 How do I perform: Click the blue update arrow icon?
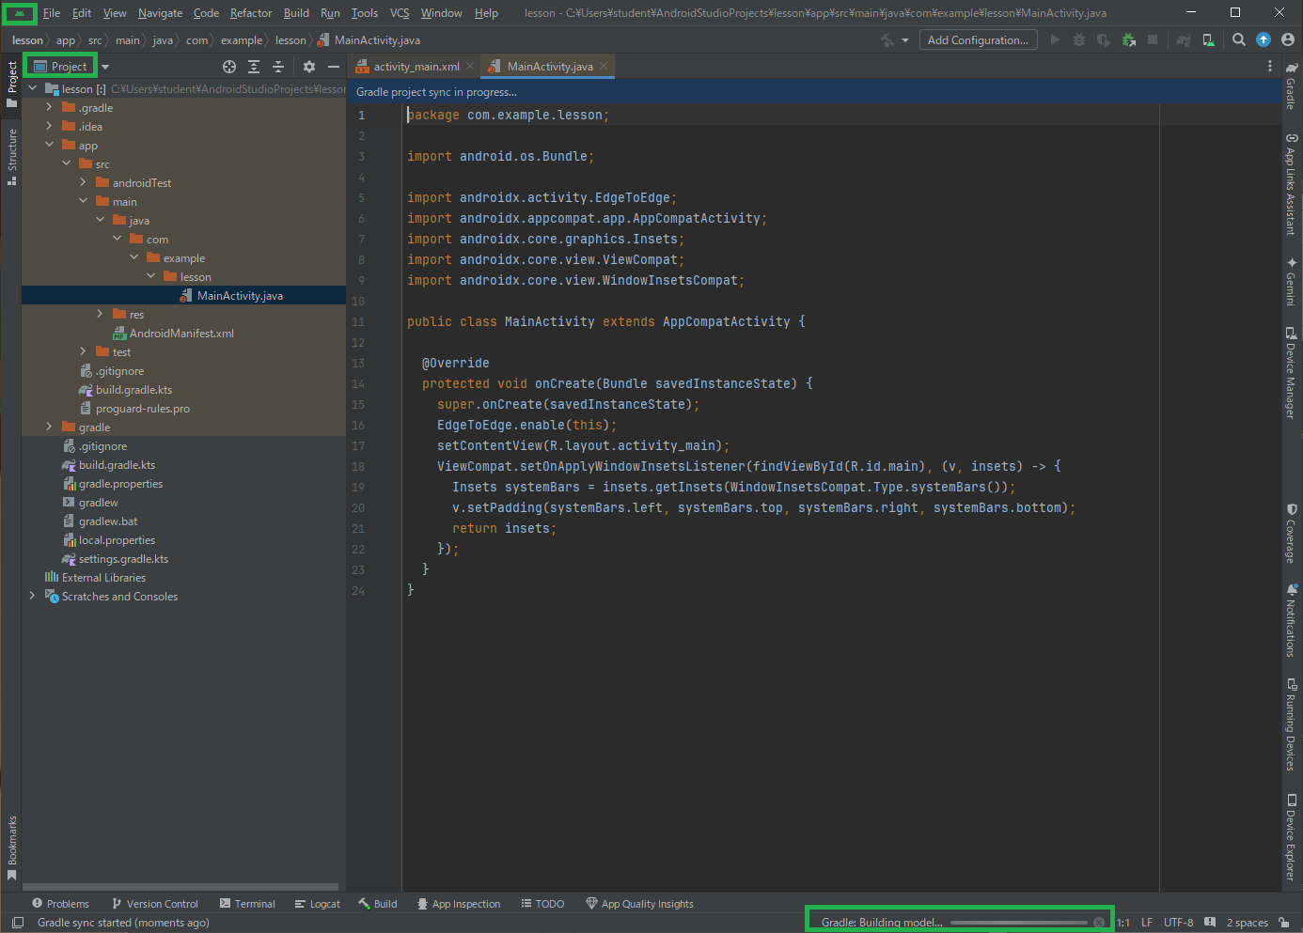pos(1264,40)
